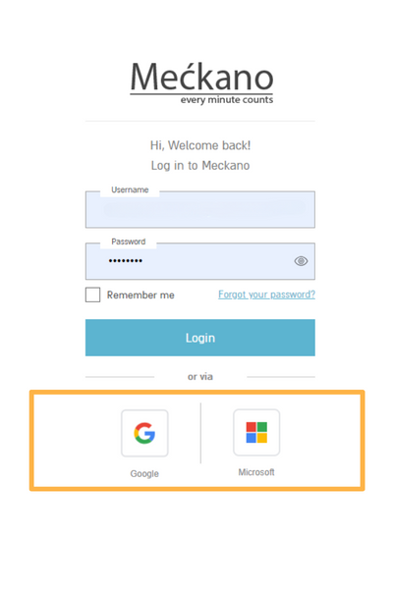Focus the Username input field
Screen dimensions: 393x589
(x=200, y=210)
